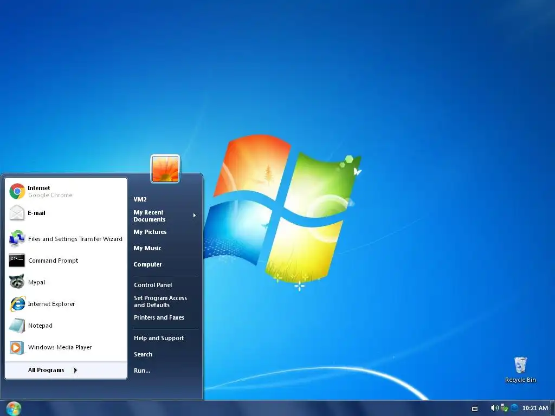This screenshot has height=416, width=555.
Task: Open the E-mail envelope entry
Action: (66, 213)
